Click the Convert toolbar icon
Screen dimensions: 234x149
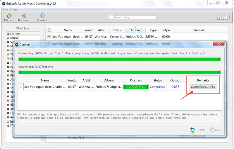pos(42,18)
